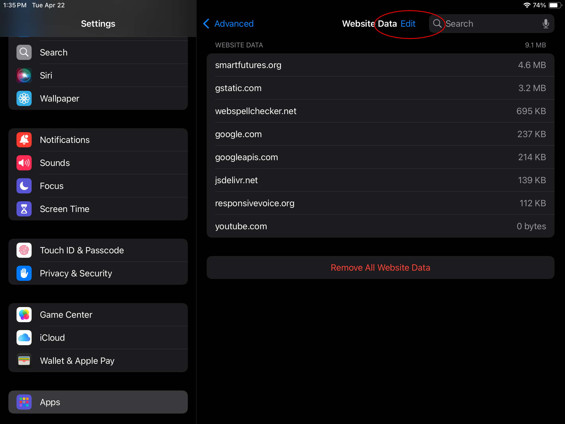Select jsdelivr.net website entry
This screenshot has width=565, height=424.
tap(380, 180)
